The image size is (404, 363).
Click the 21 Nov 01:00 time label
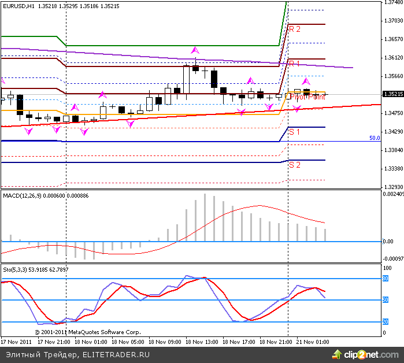click(x=312, y=342)
